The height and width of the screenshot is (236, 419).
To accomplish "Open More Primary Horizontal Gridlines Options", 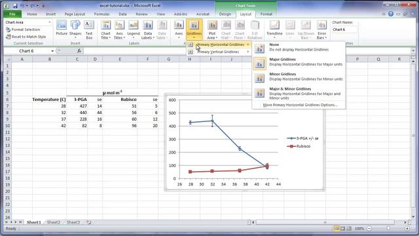I will pyautogui.click(x=300, y=105).
